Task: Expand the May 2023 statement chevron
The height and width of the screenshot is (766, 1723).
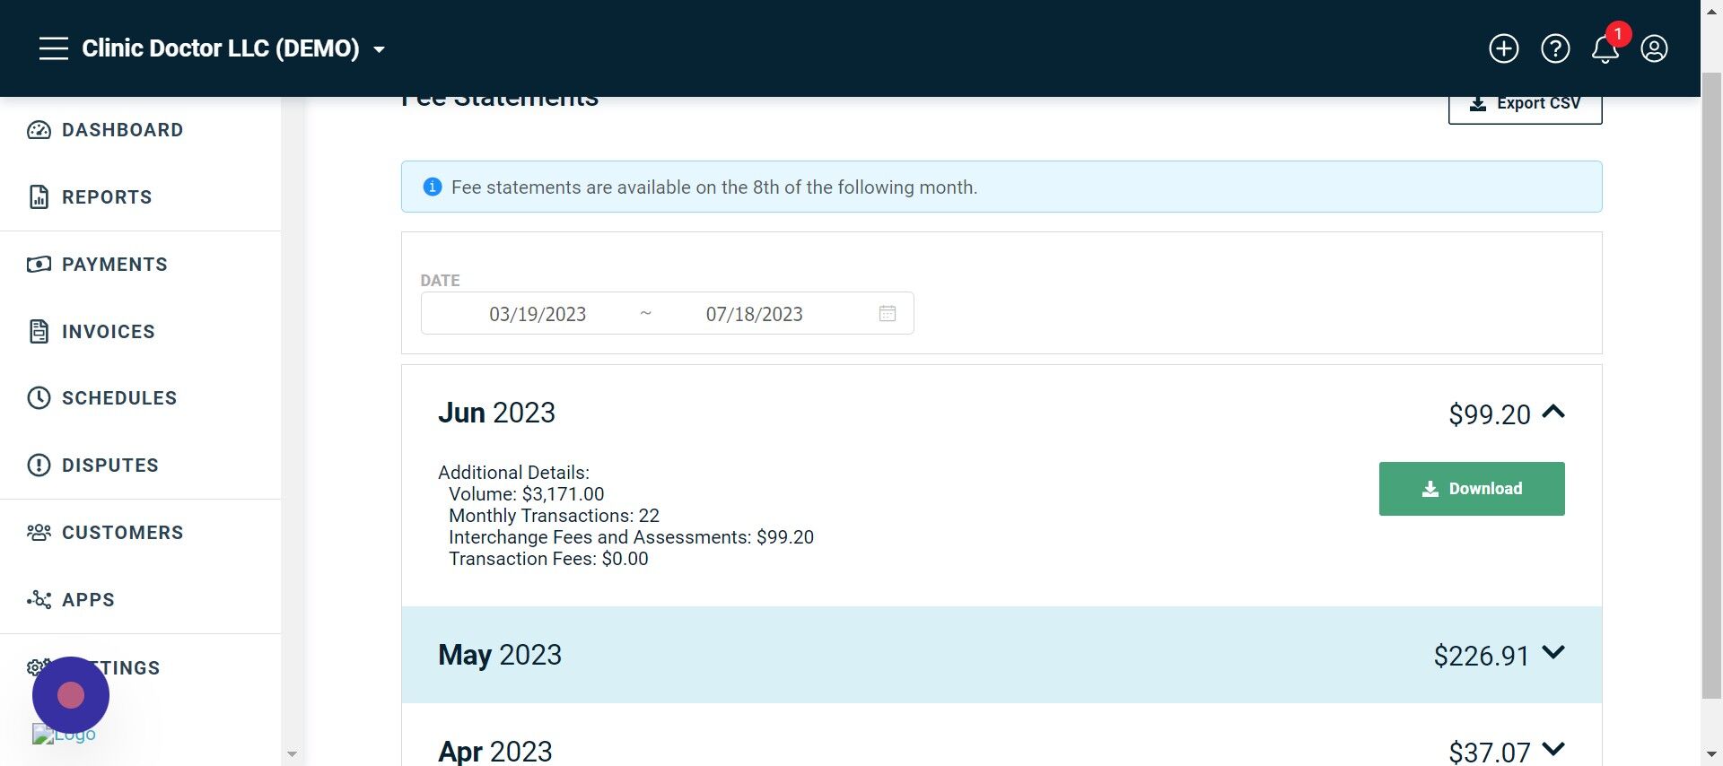Action: (1553, 653)
